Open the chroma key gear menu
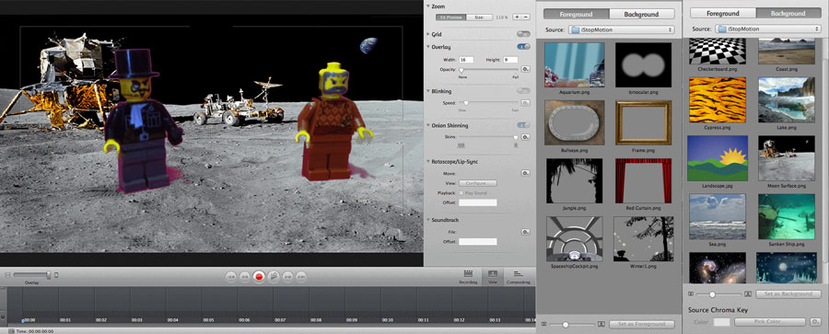829x334 pixels. pos(816,322)
